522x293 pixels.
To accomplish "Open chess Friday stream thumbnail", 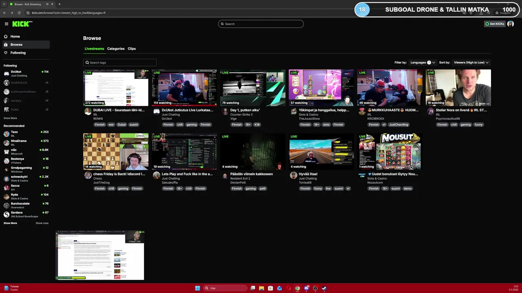I will (116, 152).
